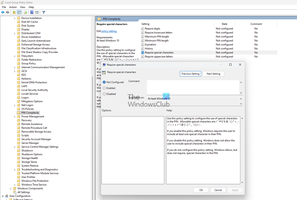Toggle the Show/Hide Console Tree icon

pos(19,12)
